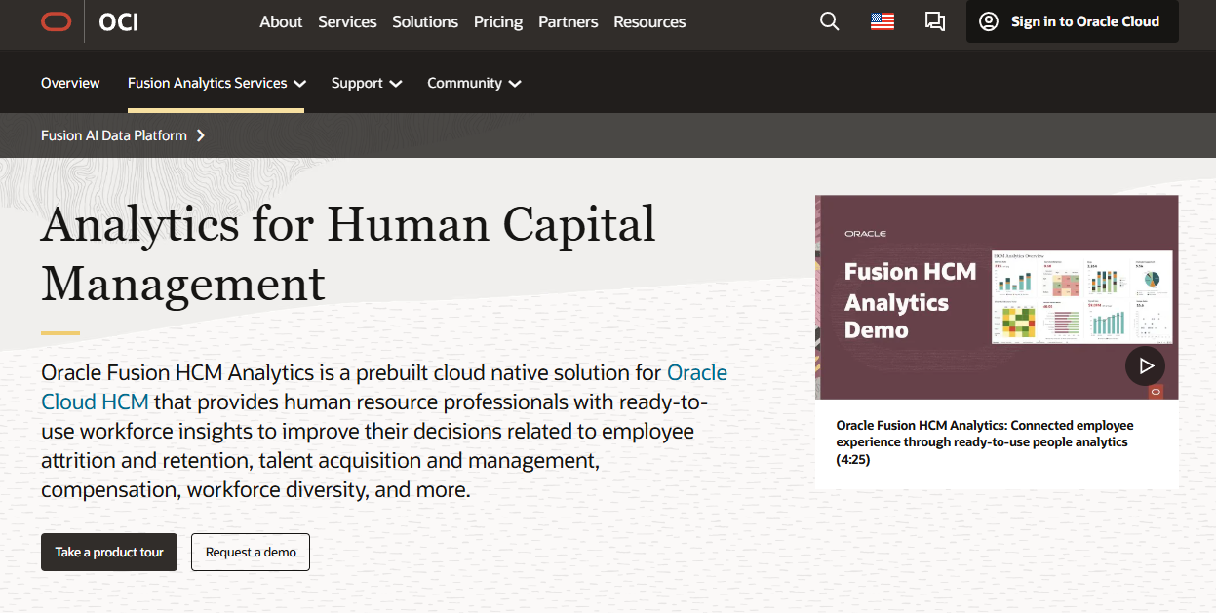
Task: Click the US flag language icon
Action: point(882,19)
